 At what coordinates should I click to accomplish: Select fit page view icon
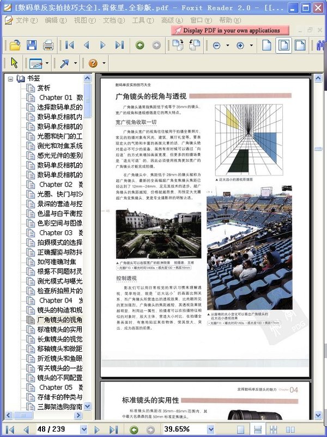coord(283,45)
